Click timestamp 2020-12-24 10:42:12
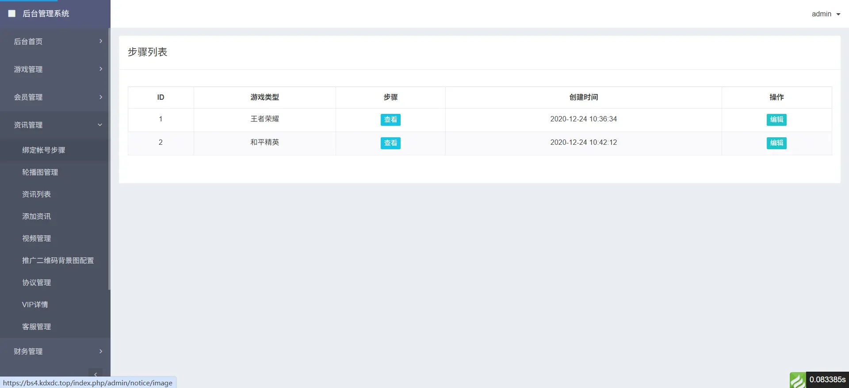 click(583, 142)
